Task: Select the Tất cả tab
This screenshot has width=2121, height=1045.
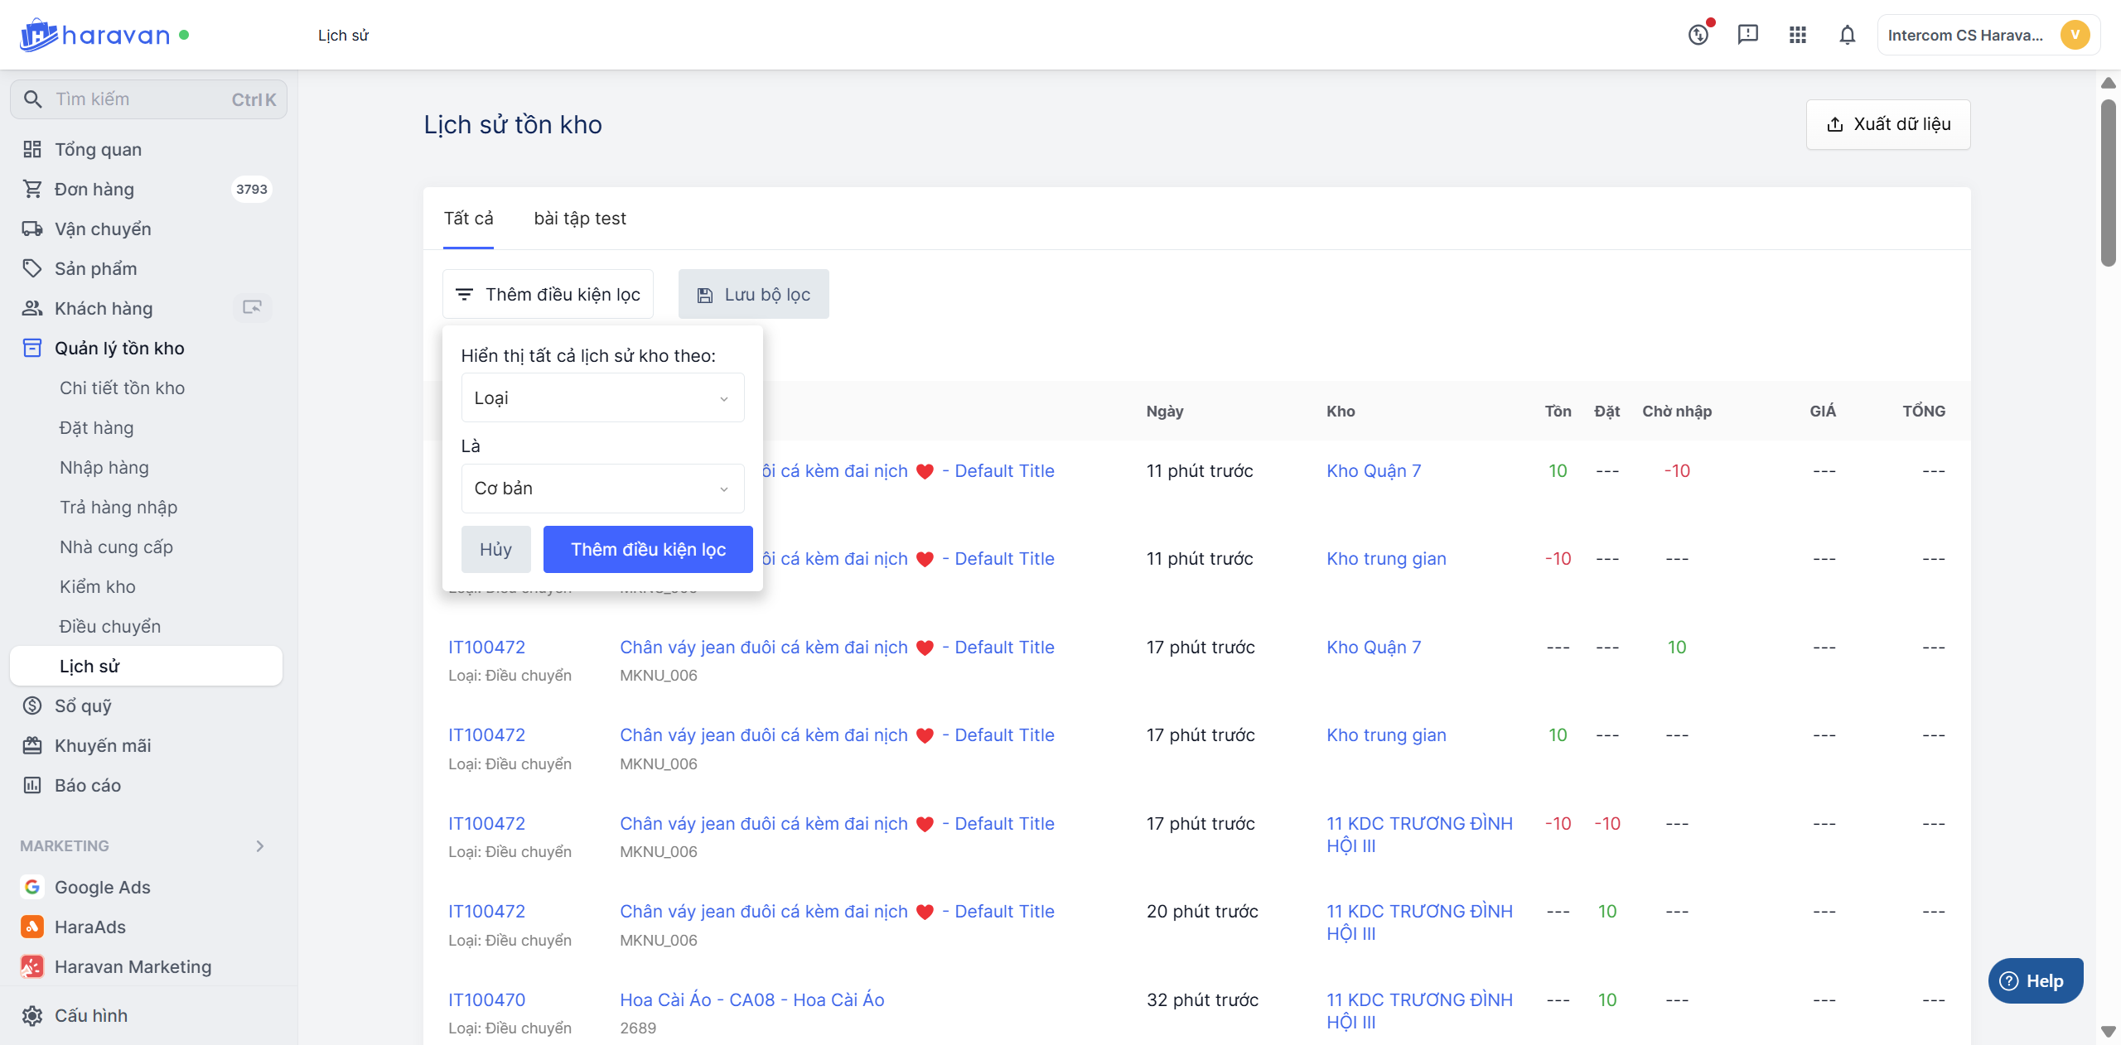Action: tap(468, 219)
